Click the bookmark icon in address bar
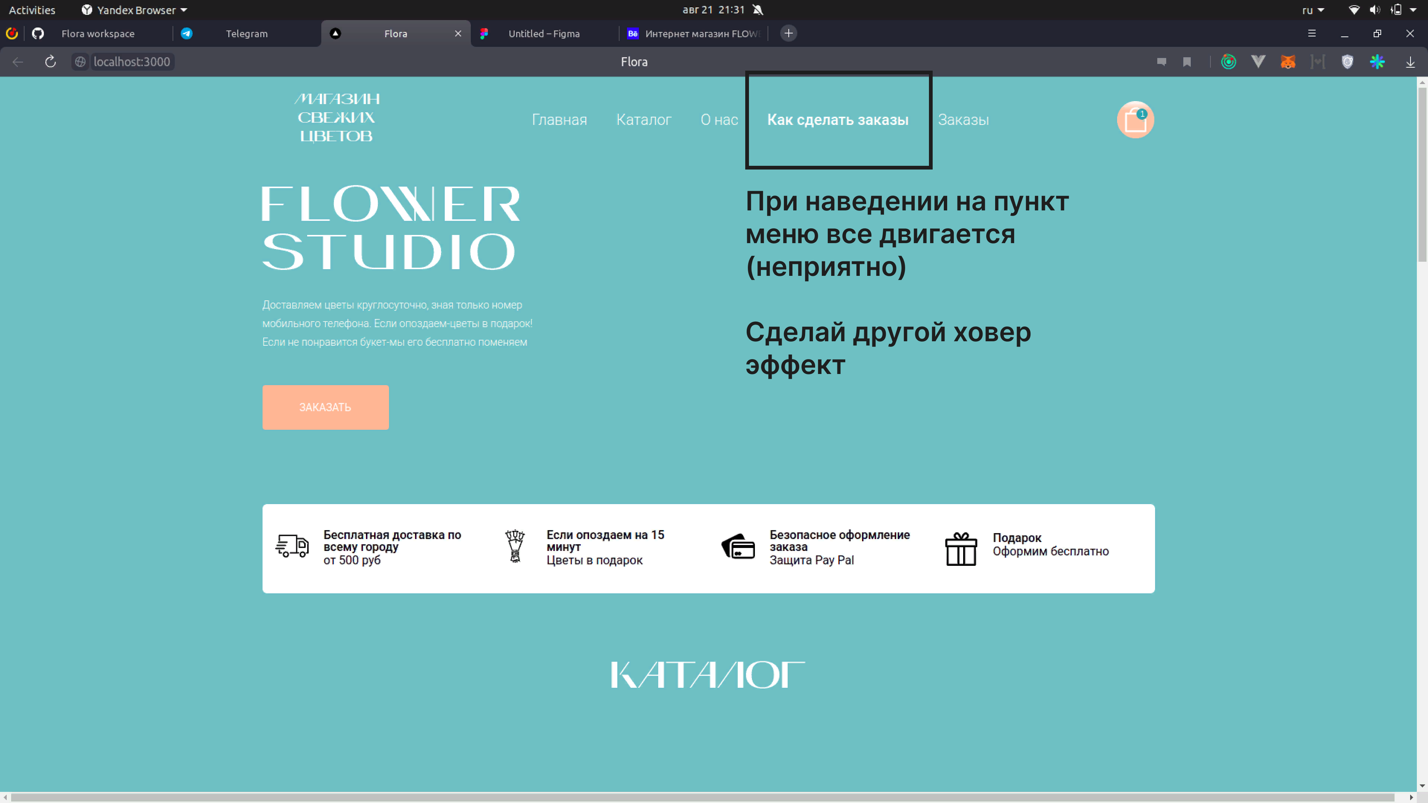This screenshot has width=1428, height=803. 1187,61
